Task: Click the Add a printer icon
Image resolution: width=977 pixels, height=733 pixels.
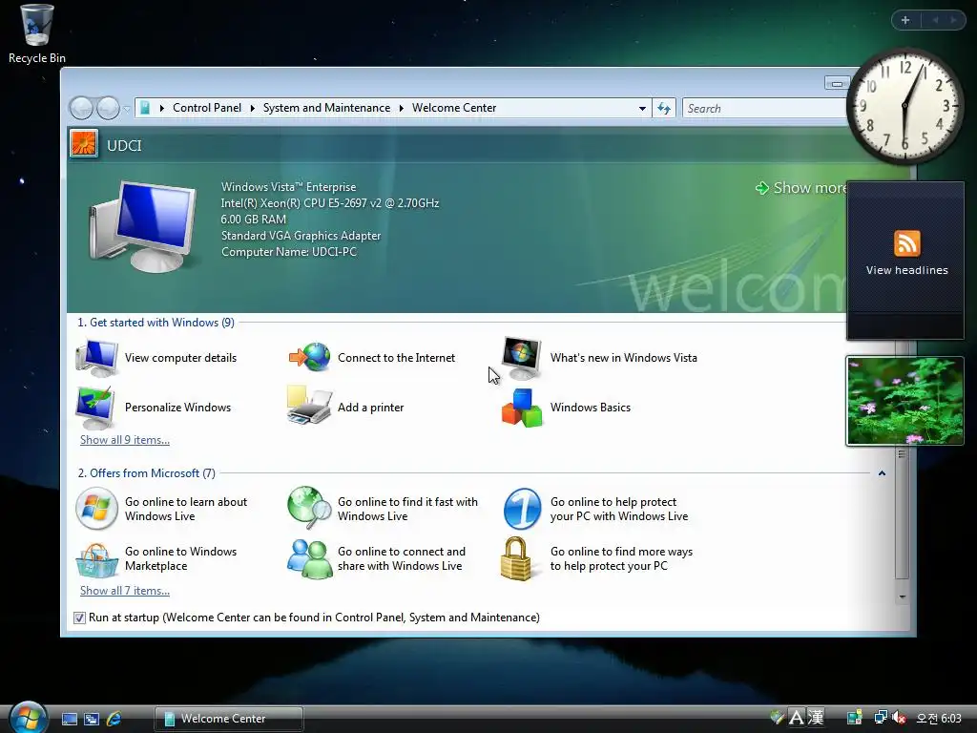Action: [x=309, y=406]
